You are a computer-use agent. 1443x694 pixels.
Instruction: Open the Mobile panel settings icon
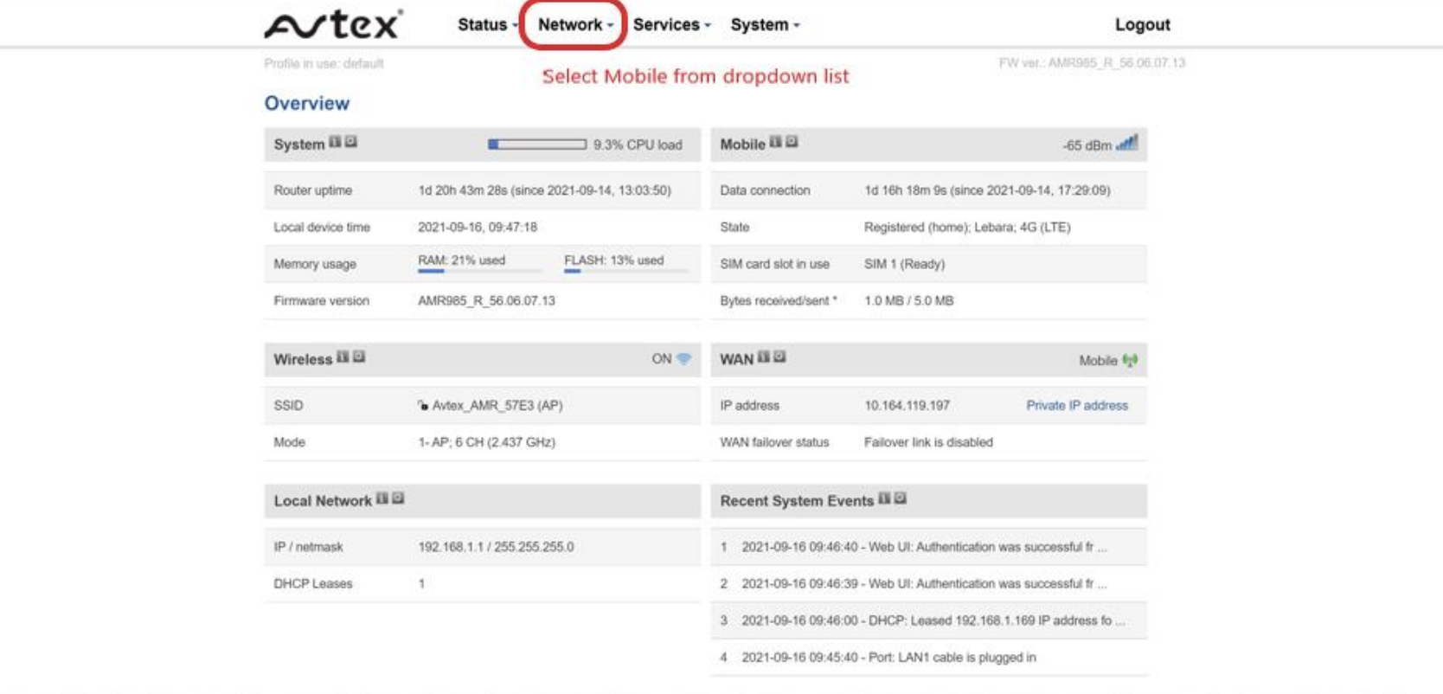pyautogui.click(x=792, y=142)
